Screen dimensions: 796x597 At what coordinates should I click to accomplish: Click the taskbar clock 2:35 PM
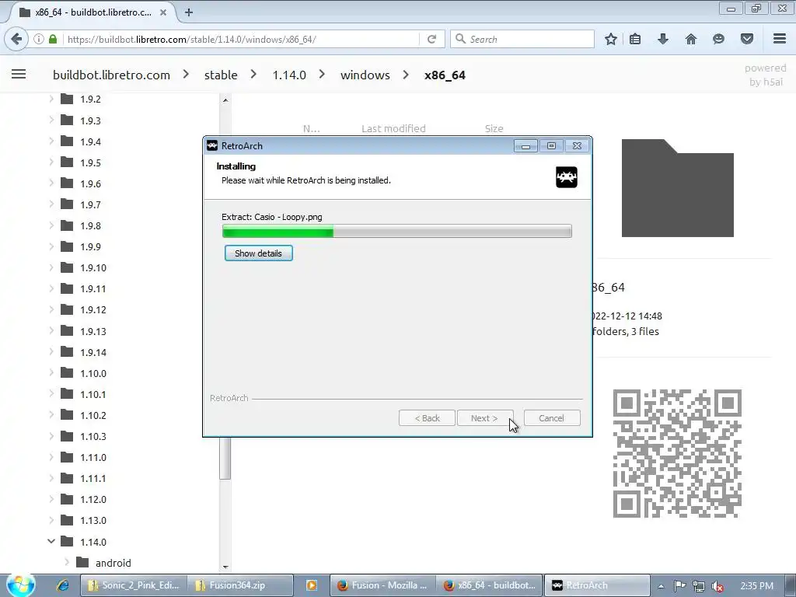pyautogui.click(x=756, y=586)
